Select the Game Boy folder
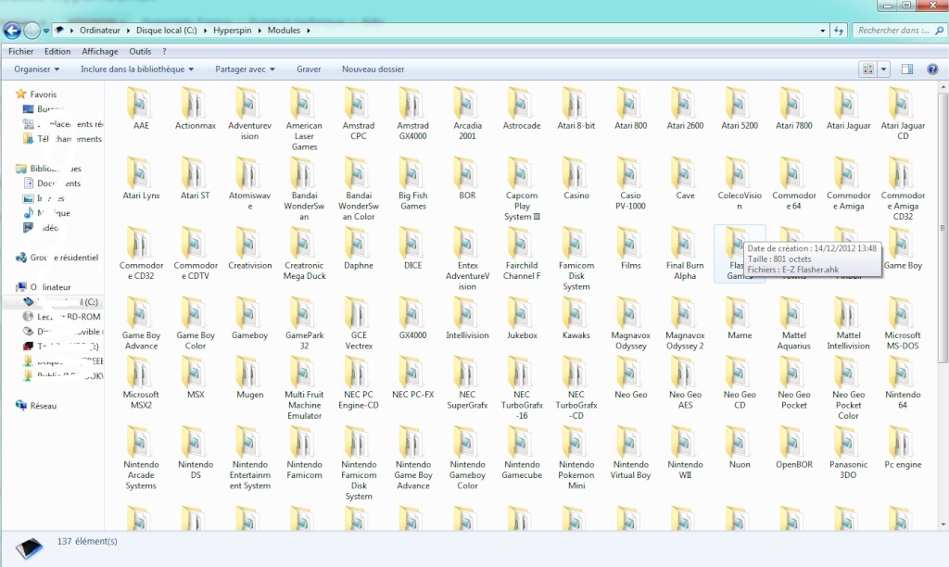This screenshot has width=949, height=567. coord(903,248)
